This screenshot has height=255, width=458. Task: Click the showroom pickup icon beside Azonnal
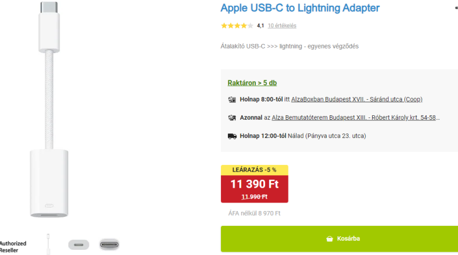click(x=232, y=118)
